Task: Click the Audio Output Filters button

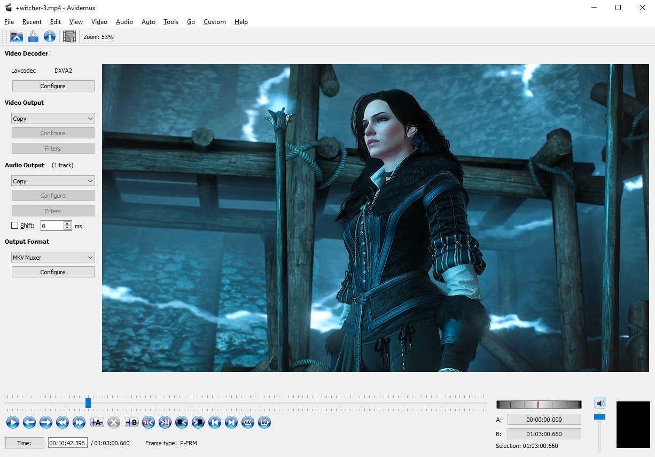Action: point(53,211)
